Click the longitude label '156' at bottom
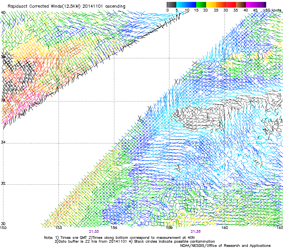Screen dimensions: 283x248 [x=114, y=228]
